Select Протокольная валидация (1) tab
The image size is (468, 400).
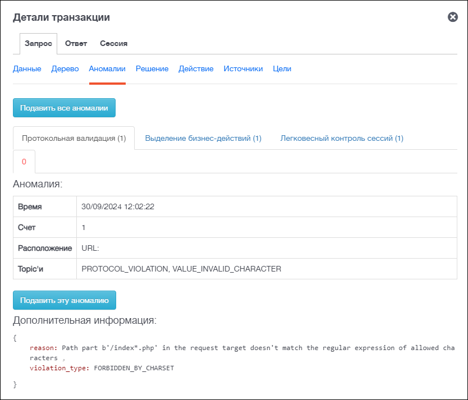click(74, 138)
